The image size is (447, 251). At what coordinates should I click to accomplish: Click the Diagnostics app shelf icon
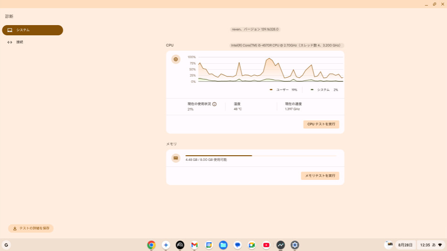pos(280,245)
